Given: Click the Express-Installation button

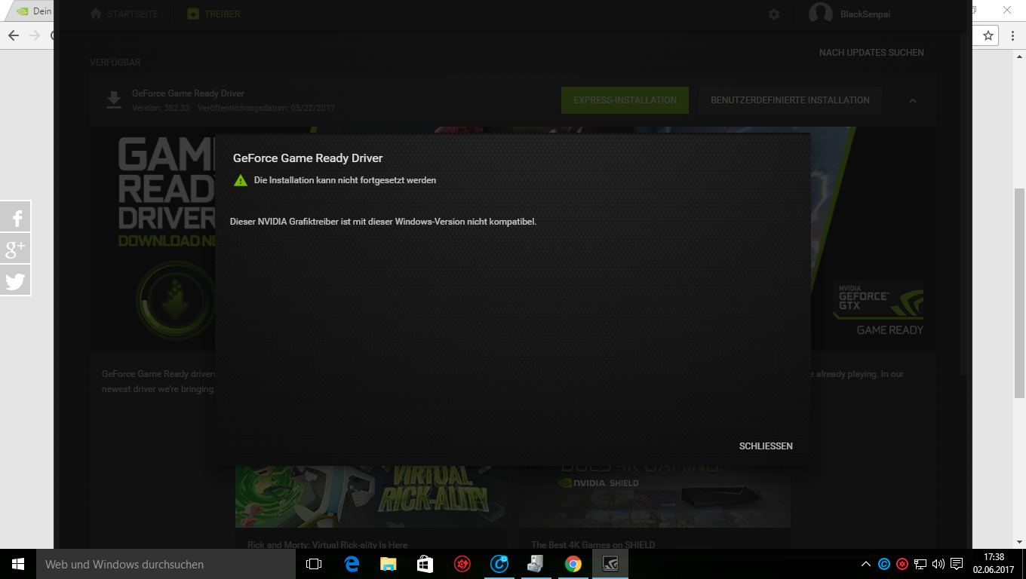Looking at the screenshot, I should (625, 100).
